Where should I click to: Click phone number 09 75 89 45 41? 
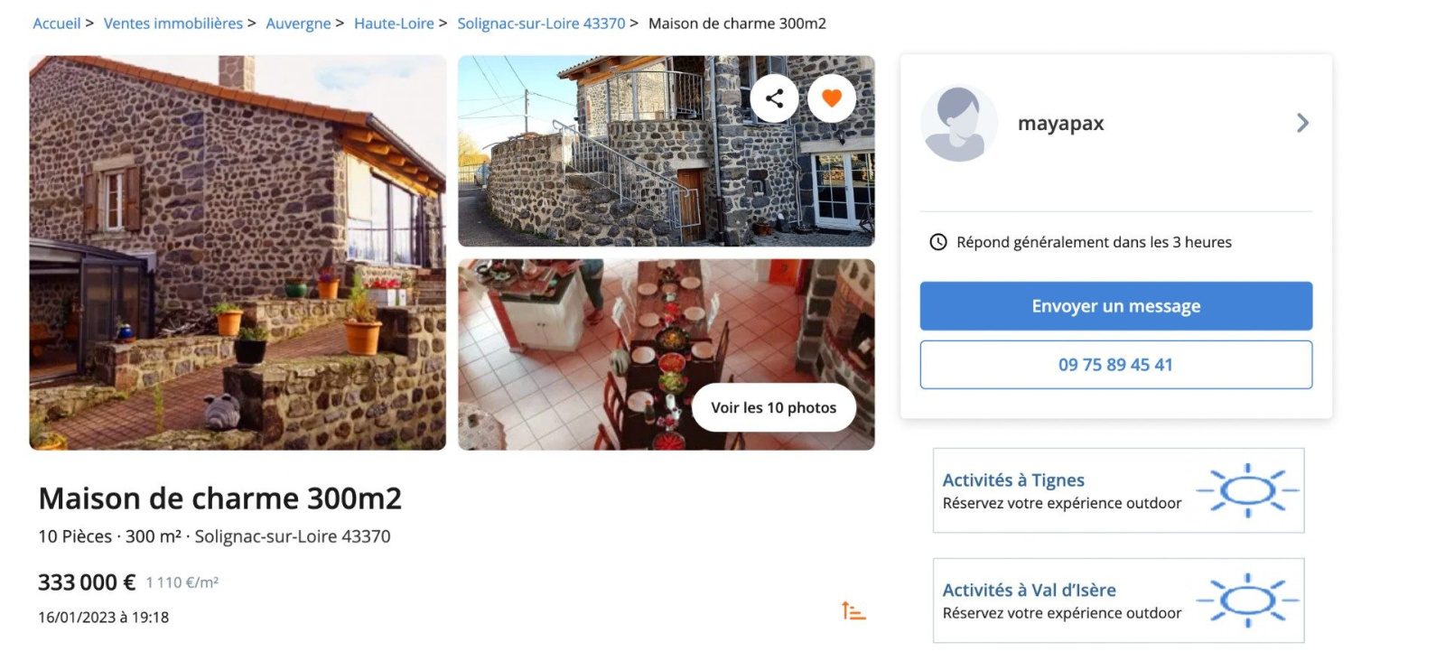[1116, 365]
